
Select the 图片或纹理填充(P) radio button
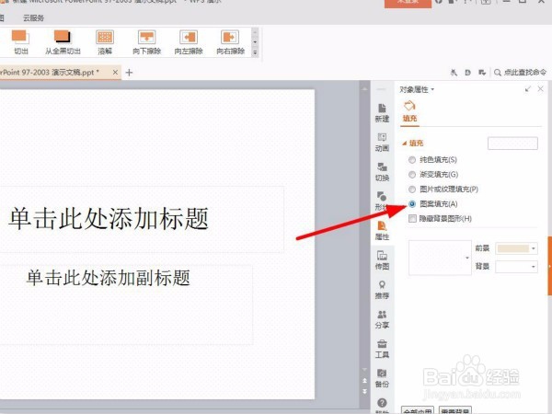[x=412, y=190]
